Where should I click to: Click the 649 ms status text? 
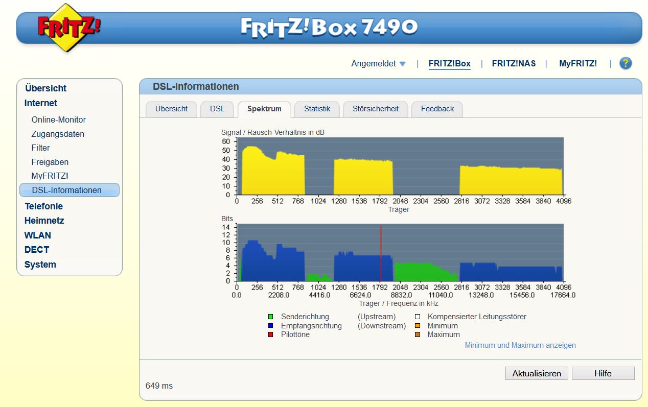coord(159,386)
